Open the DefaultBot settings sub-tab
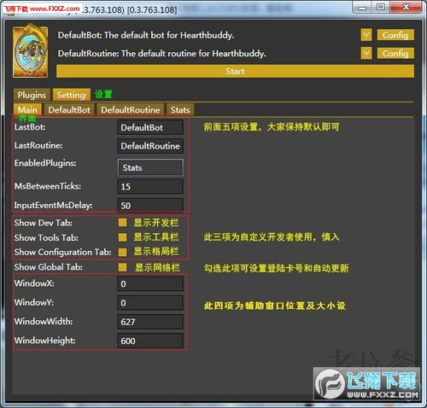427x408 pixels. (69, 110)
